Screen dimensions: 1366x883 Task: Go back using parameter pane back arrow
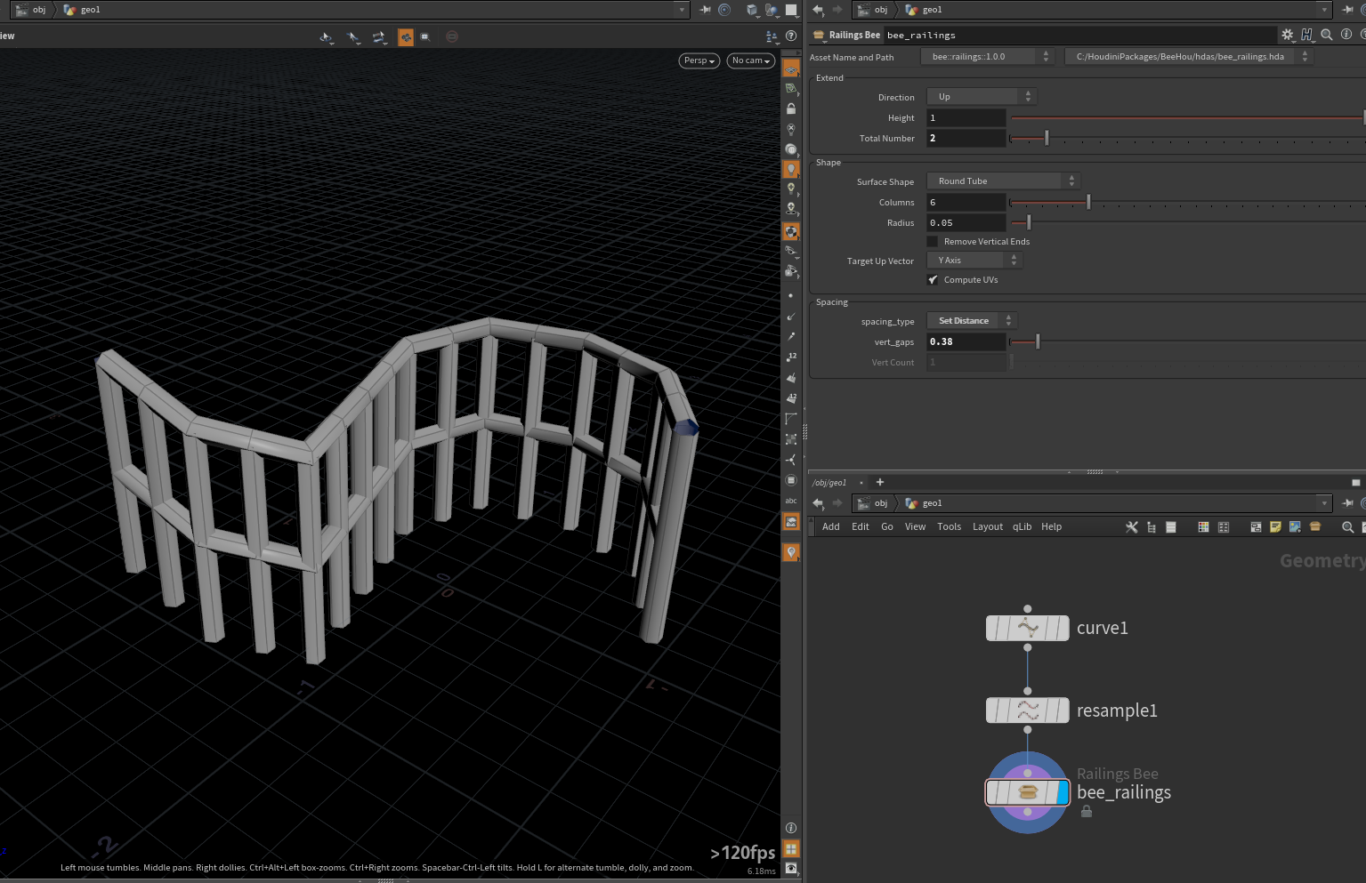(x=818, y=10)
